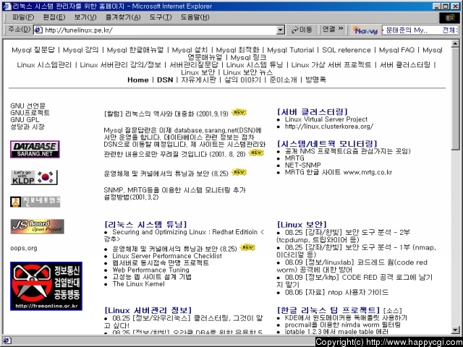The image size is (463, 347).
Task: Open the NET-SNMP link
Action: 302,165
